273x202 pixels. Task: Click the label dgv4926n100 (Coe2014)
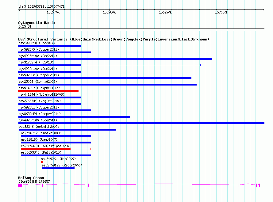click(38, 56)
